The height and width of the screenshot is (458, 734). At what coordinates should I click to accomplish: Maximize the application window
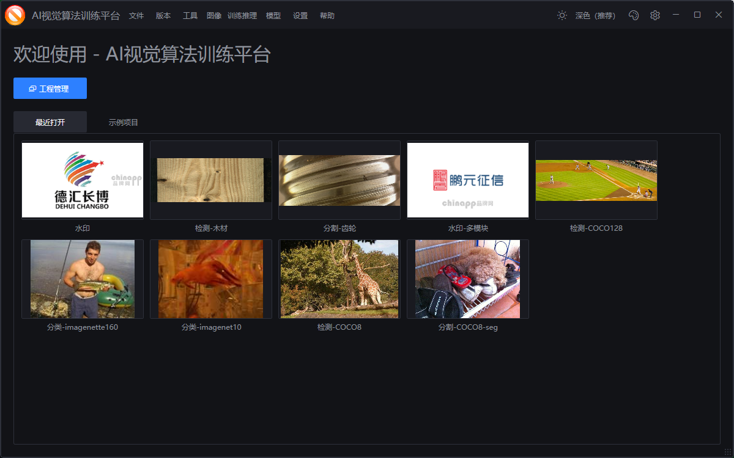tap(697, 15)
